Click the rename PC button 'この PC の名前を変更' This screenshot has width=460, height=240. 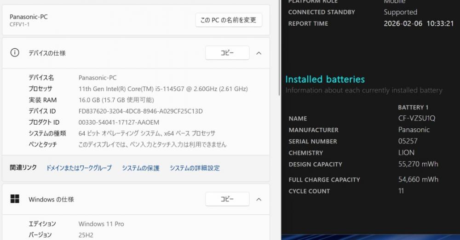229,20
